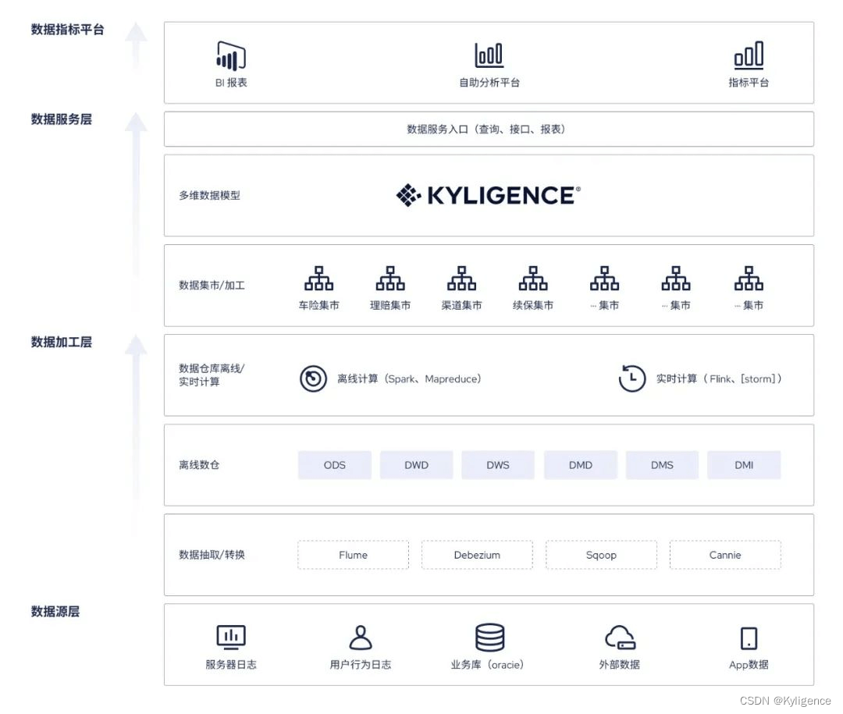Click the 数据集市/加工 label
Screen dimensions: 843x714
pyautogui.click(x=212, y=285)
